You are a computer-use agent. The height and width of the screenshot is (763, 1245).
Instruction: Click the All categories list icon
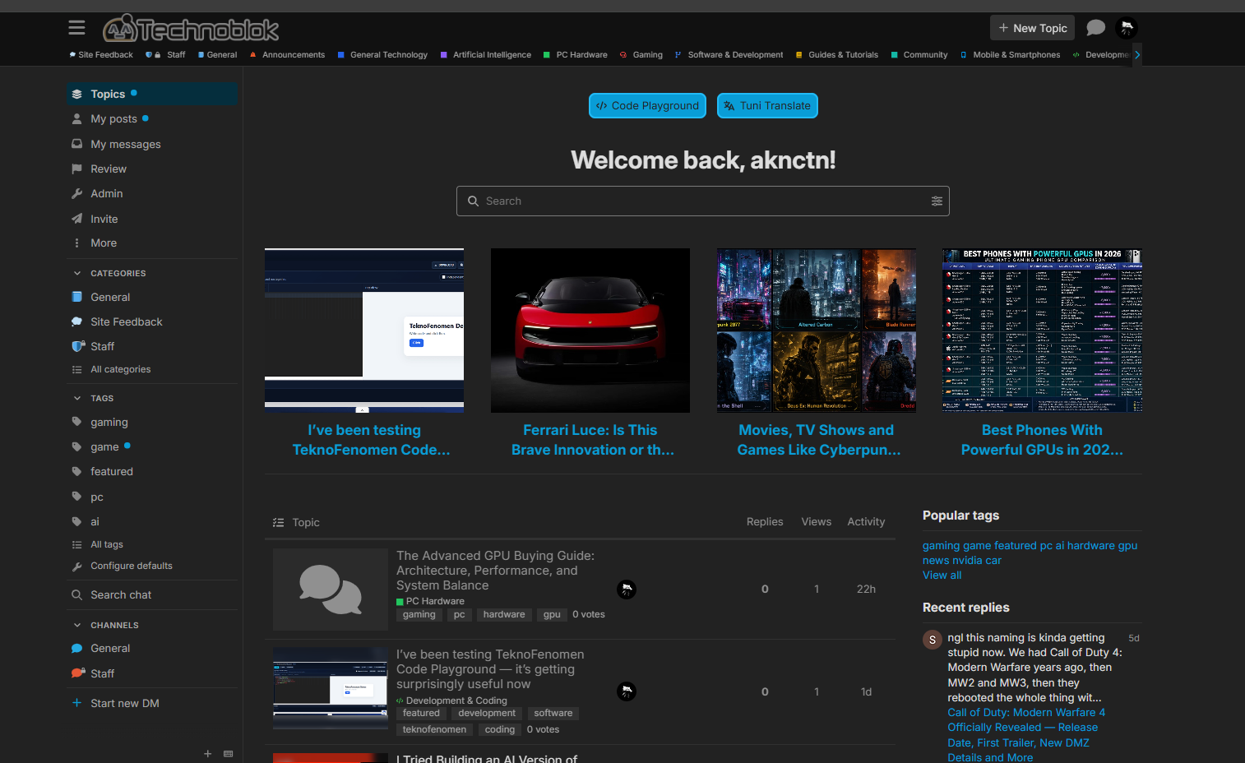click(x=77, y=370)
